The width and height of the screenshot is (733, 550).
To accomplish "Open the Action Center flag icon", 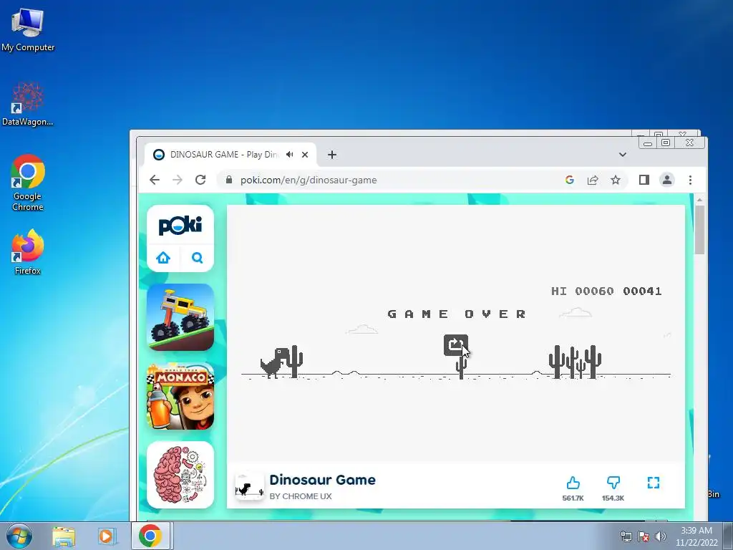I will (x=644, y=536).
